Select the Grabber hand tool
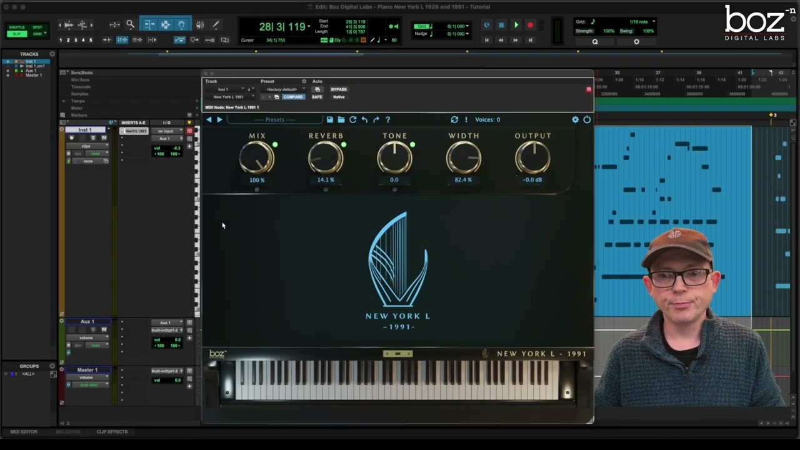Screen dimensions: 800x450 coord(182,25)
